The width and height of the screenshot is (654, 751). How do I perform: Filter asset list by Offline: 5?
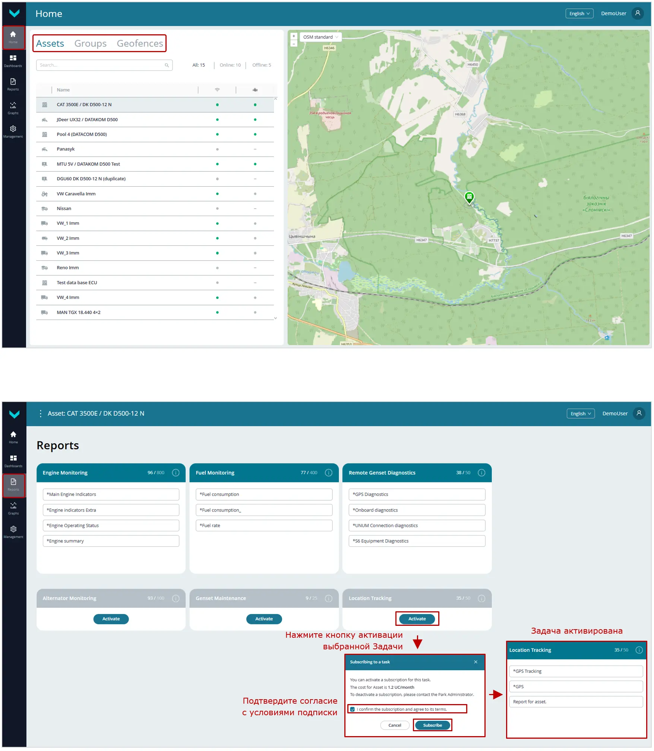[x=262, y=65]
